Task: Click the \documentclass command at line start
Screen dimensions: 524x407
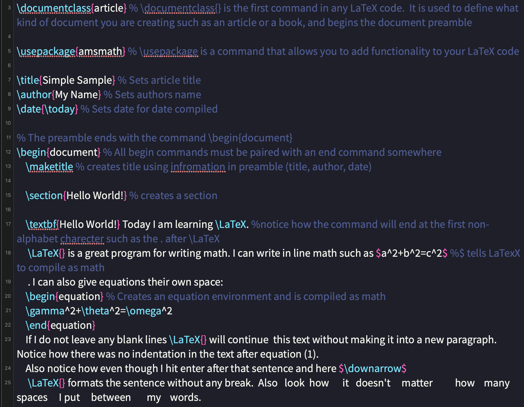Action: pos(54,8)
